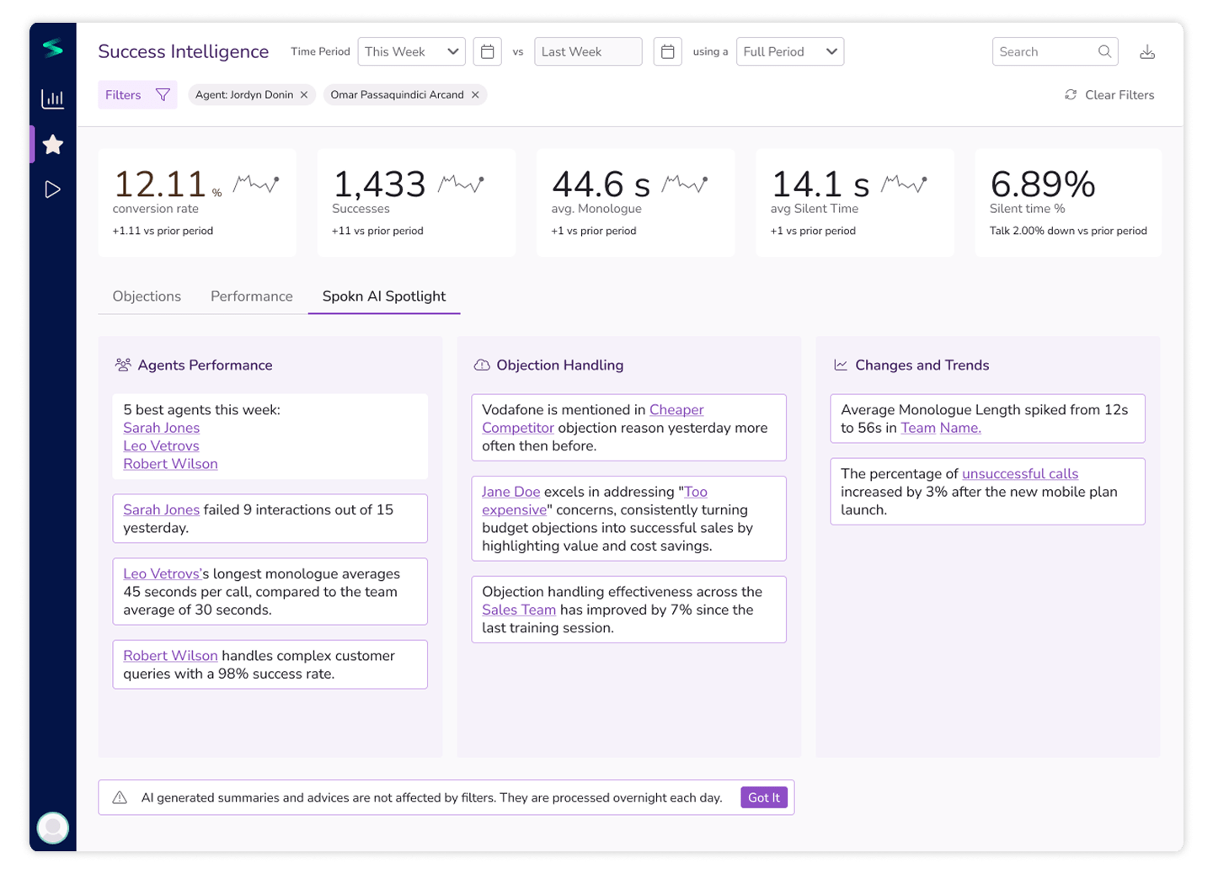This screenshot has height=874, width=1213.
Task: Open Leo Vetrovs link in best agents list
Action: (161, 445)
